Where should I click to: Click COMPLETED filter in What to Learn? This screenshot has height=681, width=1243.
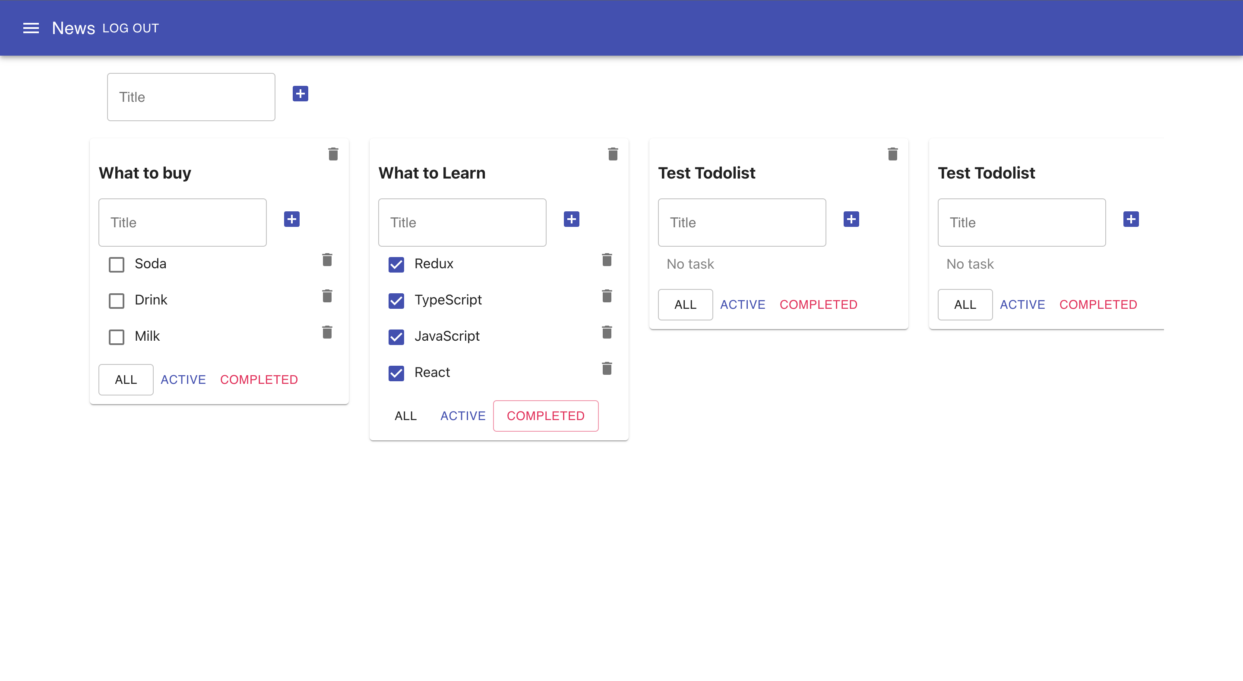546,416
